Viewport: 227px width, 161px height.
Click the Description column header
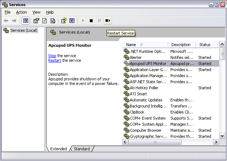tap(182, 45)
